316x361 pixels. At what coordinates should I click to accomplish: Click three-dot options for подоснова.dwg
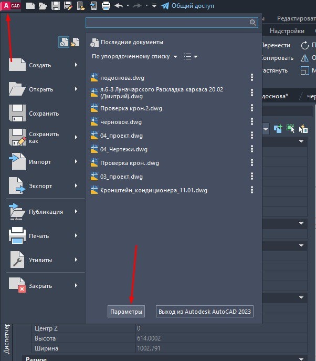pos(252,77)
